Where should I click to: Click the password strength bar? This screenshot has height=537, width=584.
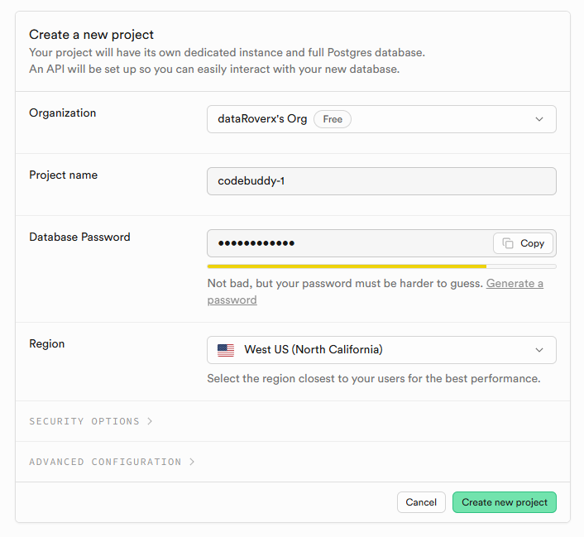(381, 266)
